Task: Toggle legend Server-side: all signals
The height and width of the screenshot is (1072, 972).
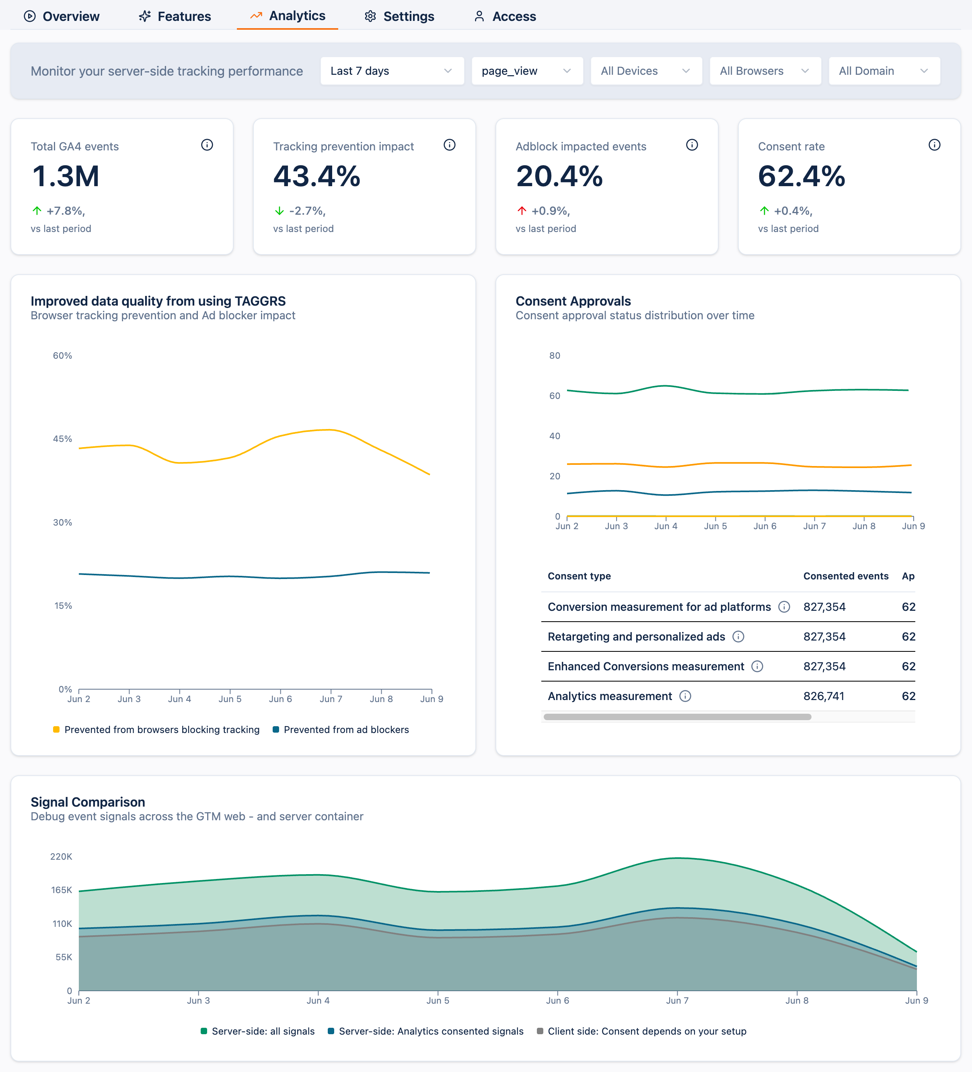Action: tap(257, 1031)
